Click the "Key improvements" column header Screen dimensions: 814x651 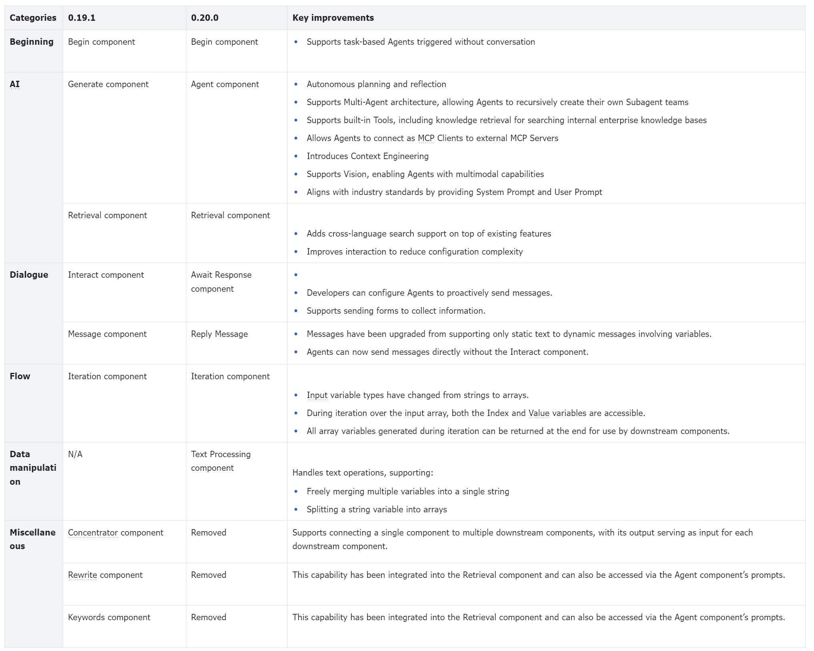click(333, 18)
